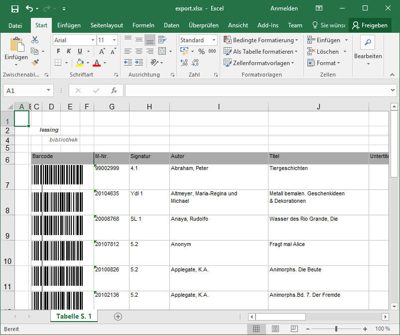
Task: Click the Freigeben share button
Action: [x=370, y=25]
